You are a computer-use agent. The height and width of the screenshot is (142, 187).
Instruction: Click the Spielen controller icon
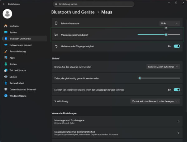tap(6, 77)
